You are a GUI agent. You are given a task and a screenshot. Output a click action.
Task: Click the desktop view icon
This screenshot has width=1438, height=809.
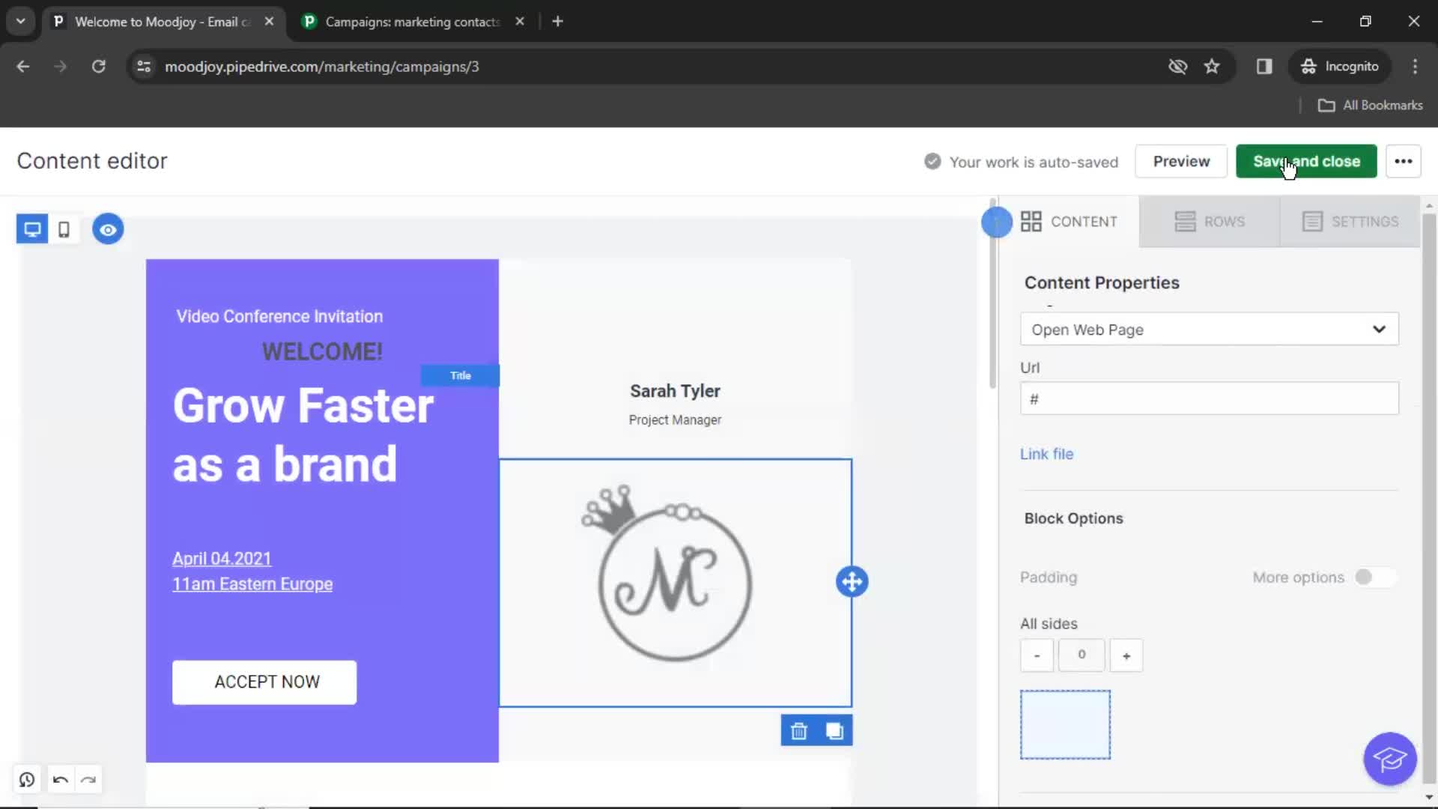[x=31, y=229]
